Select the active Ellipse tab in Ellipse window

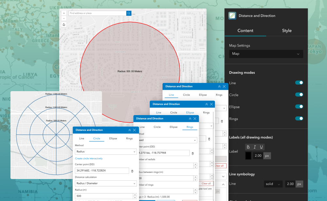click(x=190, y=112)
